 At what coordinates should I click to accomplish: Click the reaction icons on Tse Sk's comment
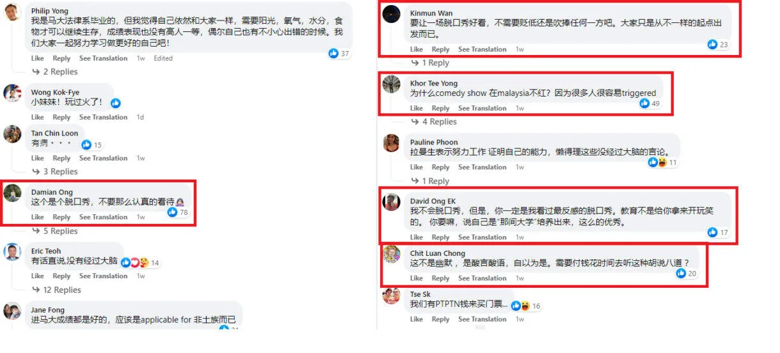[520, 306]
